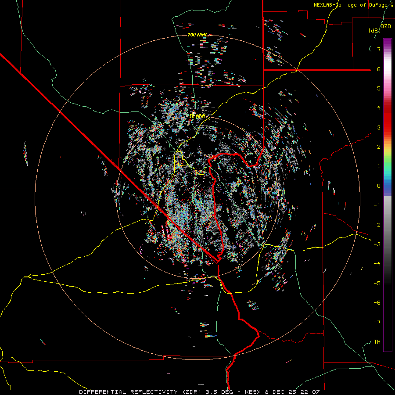Click the 5 value on the scale
The height and width of the screenshot is (395, 395).
click(379, 88)
